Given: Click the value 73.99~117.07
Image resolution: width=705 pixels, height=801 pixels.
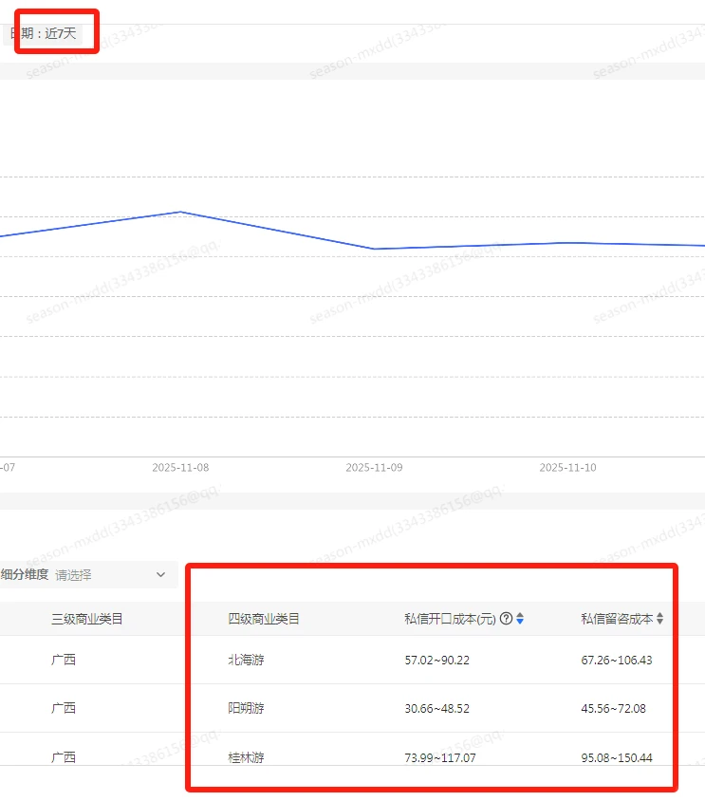Looking at the screenshot, I should (440, 757).
